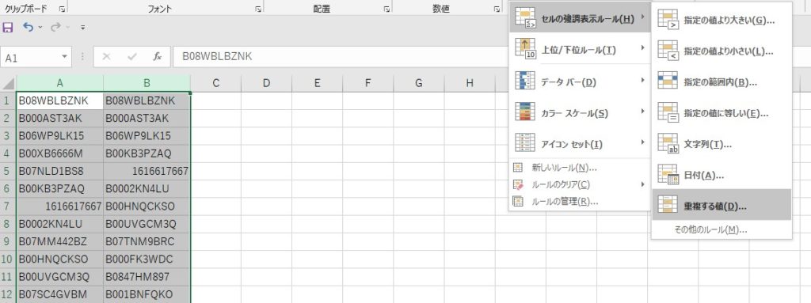Open カラー スケール color scale entry

(x=579, y=112)
